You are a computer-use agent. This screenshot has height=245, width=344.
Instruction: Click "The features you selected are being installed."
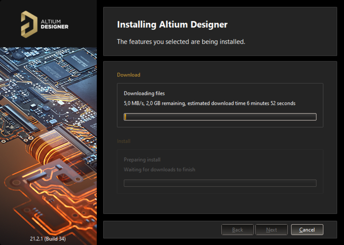(181, 42)
